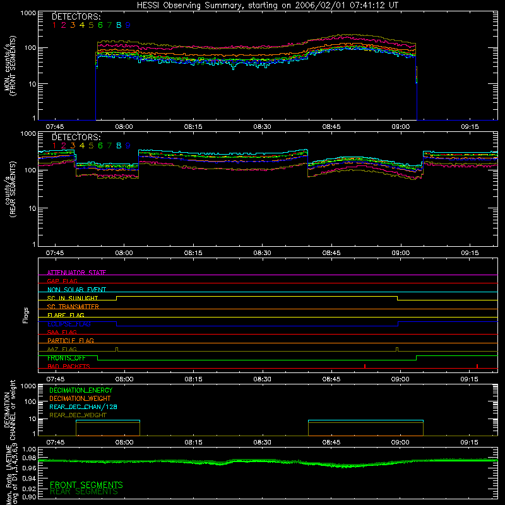Click the FRONTS_OFF flag label

click(66, 358)
